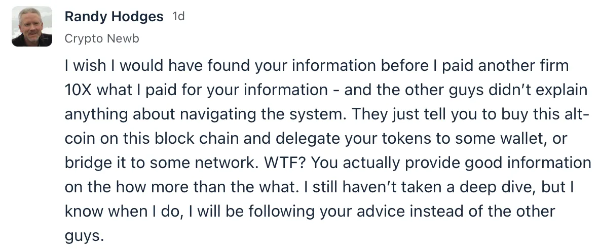This screenshot has width=599, height=249.
Task: Click the line starting 'I wish I would'
Action: (317, 66)
